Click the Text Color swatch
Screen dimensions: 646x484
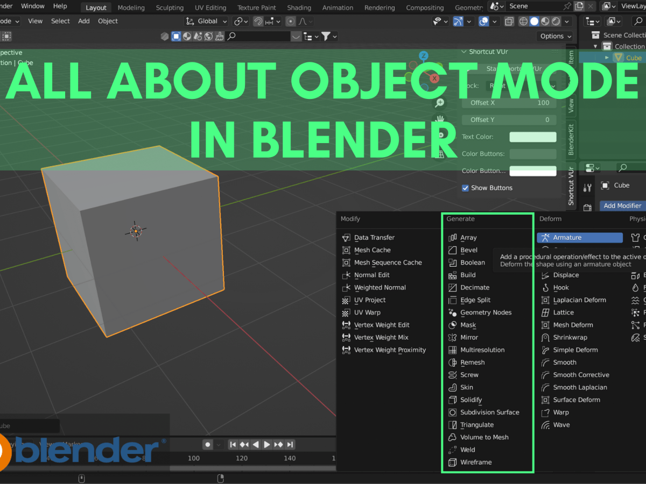tap(532, 137)
